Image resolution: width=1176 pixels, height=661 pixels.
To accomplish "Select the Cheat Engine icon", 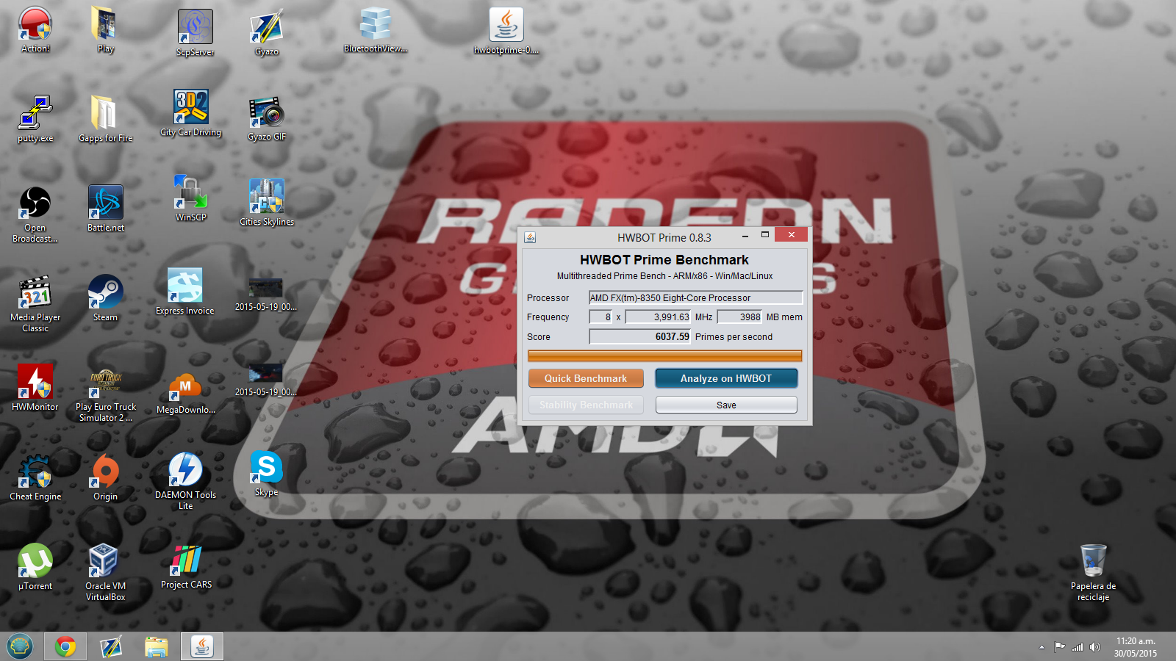I will pos(35,477).
